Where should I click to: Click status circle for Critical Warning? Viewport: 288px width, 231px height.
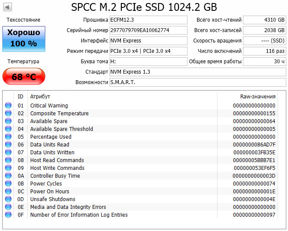(x=8, y=105)
